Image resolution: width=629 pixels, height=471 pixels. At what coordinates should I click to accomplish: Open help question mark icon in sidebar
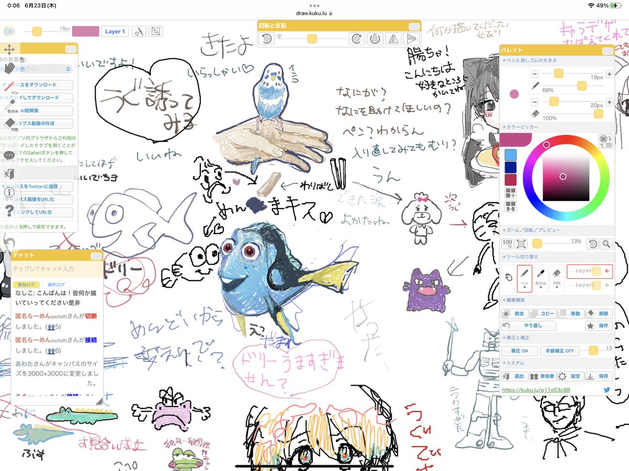(9, 211)
